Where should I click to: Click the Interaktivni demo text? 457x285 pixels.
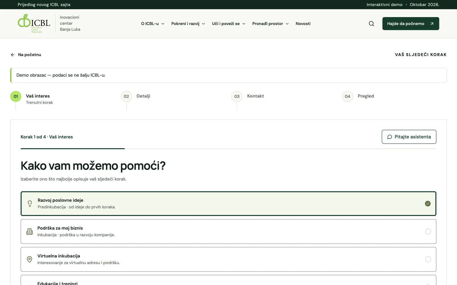click(x=384, y=5)
